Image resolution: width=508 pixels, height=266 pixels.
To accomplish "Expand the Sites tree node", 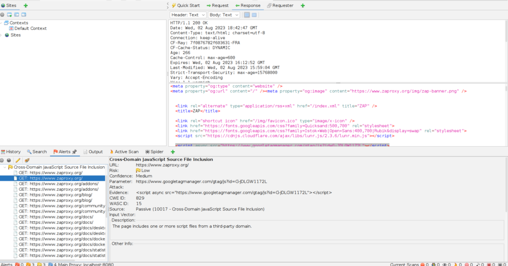I will [1, 35].
